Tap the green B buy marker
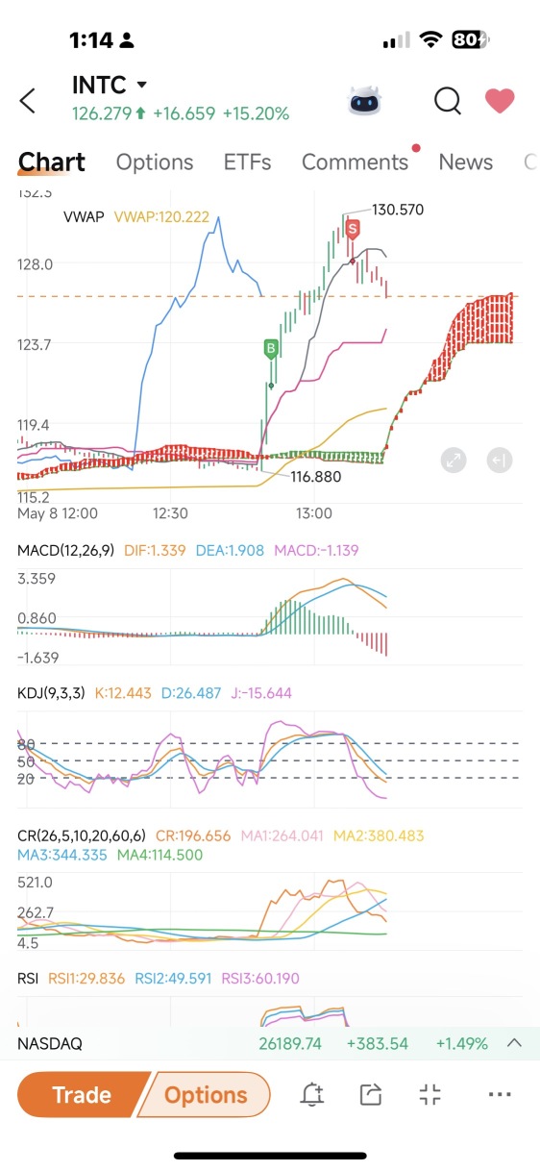The image size is (540, 1171). coord(272,350)
